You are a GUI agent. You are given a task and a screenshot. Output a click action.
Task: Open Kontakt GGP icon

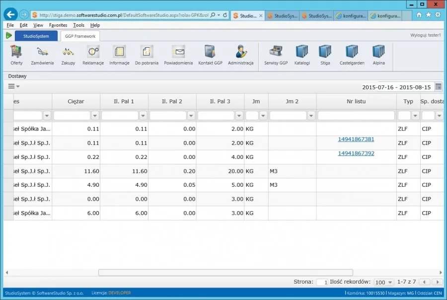pyautogui.click(x=210, y=52)
